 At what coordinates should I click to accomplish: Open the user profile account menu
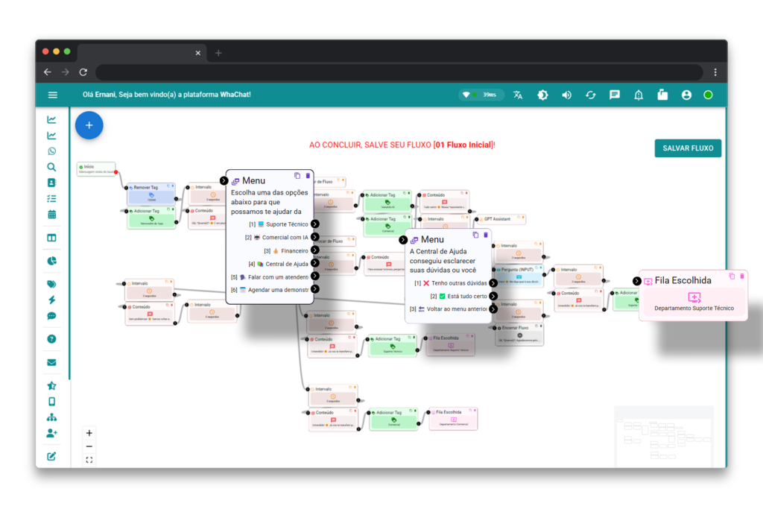click(686, 95)
